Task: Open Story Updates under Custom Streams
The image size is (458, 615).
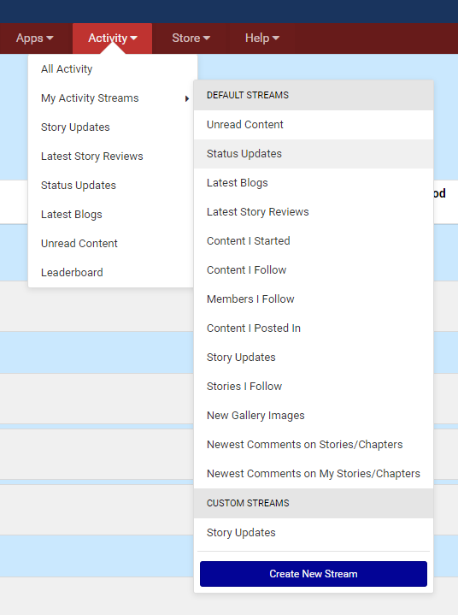Action: pos(314,533)
